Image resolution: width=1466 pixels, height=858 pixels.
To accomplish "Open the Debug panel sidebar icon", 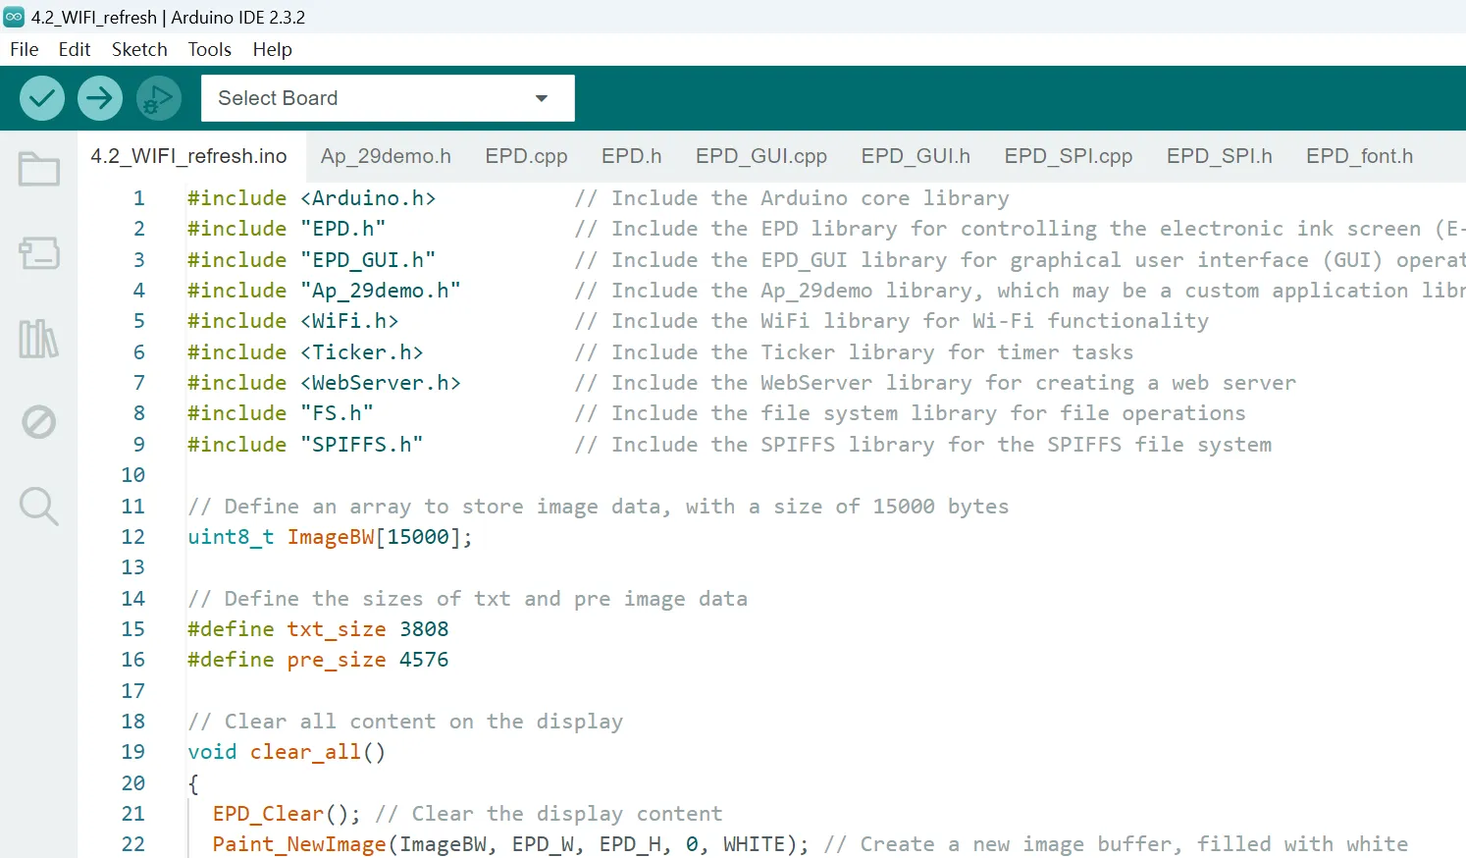I will click(39, 422).
